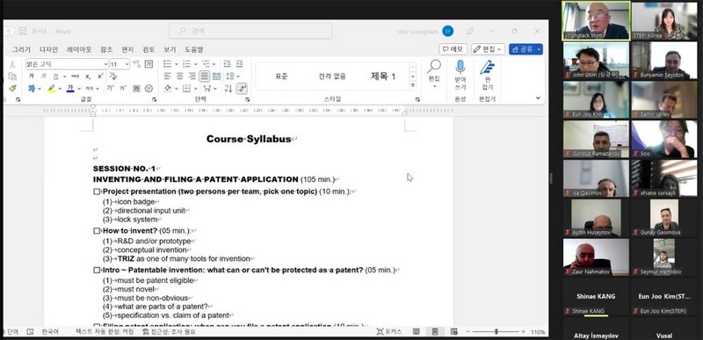
Task: Open the underline style dropdown arrow
Action: 64,76
